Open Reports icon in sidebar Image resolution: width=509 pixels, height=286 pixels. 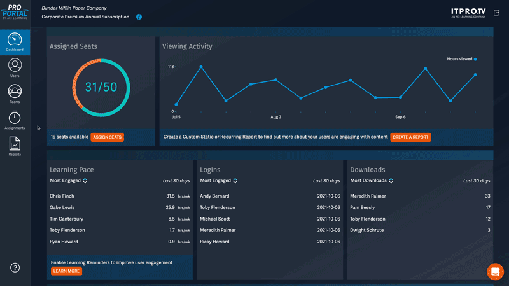coord(15,145)
